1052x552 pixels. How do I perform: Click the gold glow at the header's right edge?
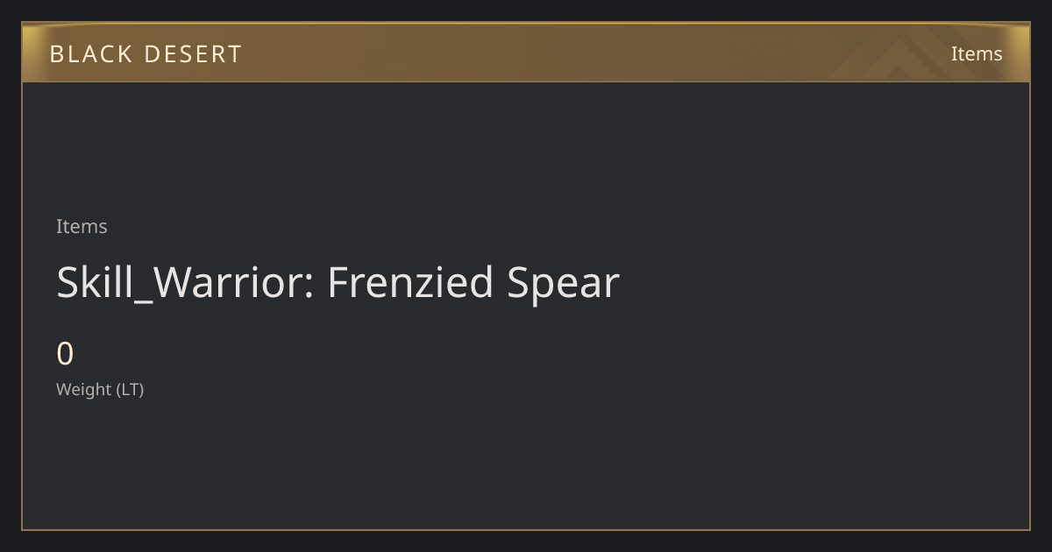click(1020, 53)
